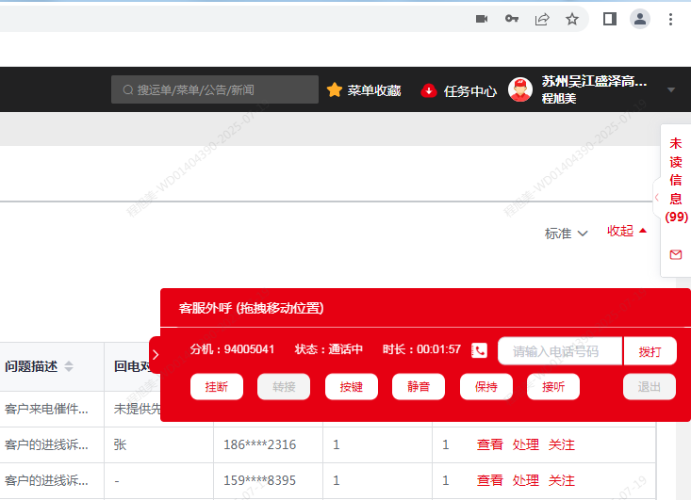Click the 状态：通话中 status label
The width and height of the screenshot is (691, 500).
[329, 349]
